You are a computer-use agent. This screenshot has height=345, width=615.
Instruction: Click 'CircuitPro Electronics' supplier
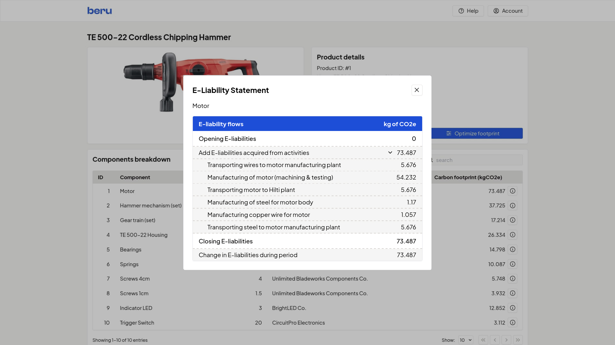click(298, 323)
